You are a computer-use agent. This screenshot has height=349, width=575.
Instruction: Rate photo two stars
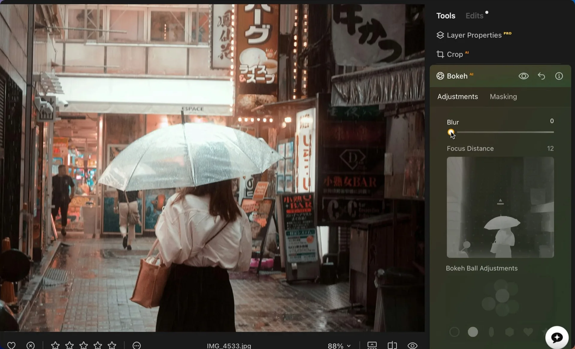coord(69,345)
